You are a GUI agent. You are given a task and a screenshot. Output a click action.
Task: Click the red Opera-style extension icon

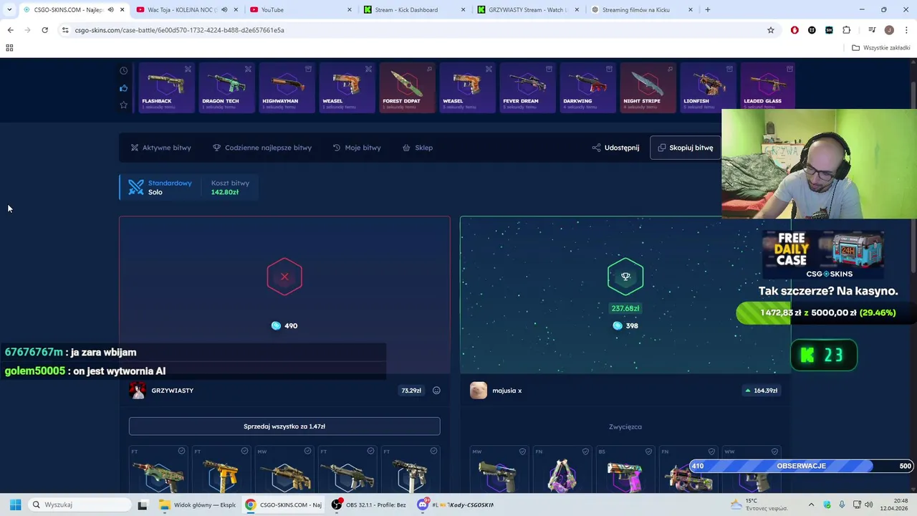[x=794, y=30]
